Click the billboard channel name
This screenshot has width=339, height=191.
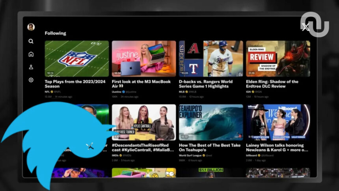pos(251,155)
